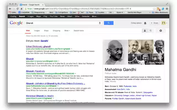Open Search tools
This screenshot has width=177, height=110.
coord(79,31)
